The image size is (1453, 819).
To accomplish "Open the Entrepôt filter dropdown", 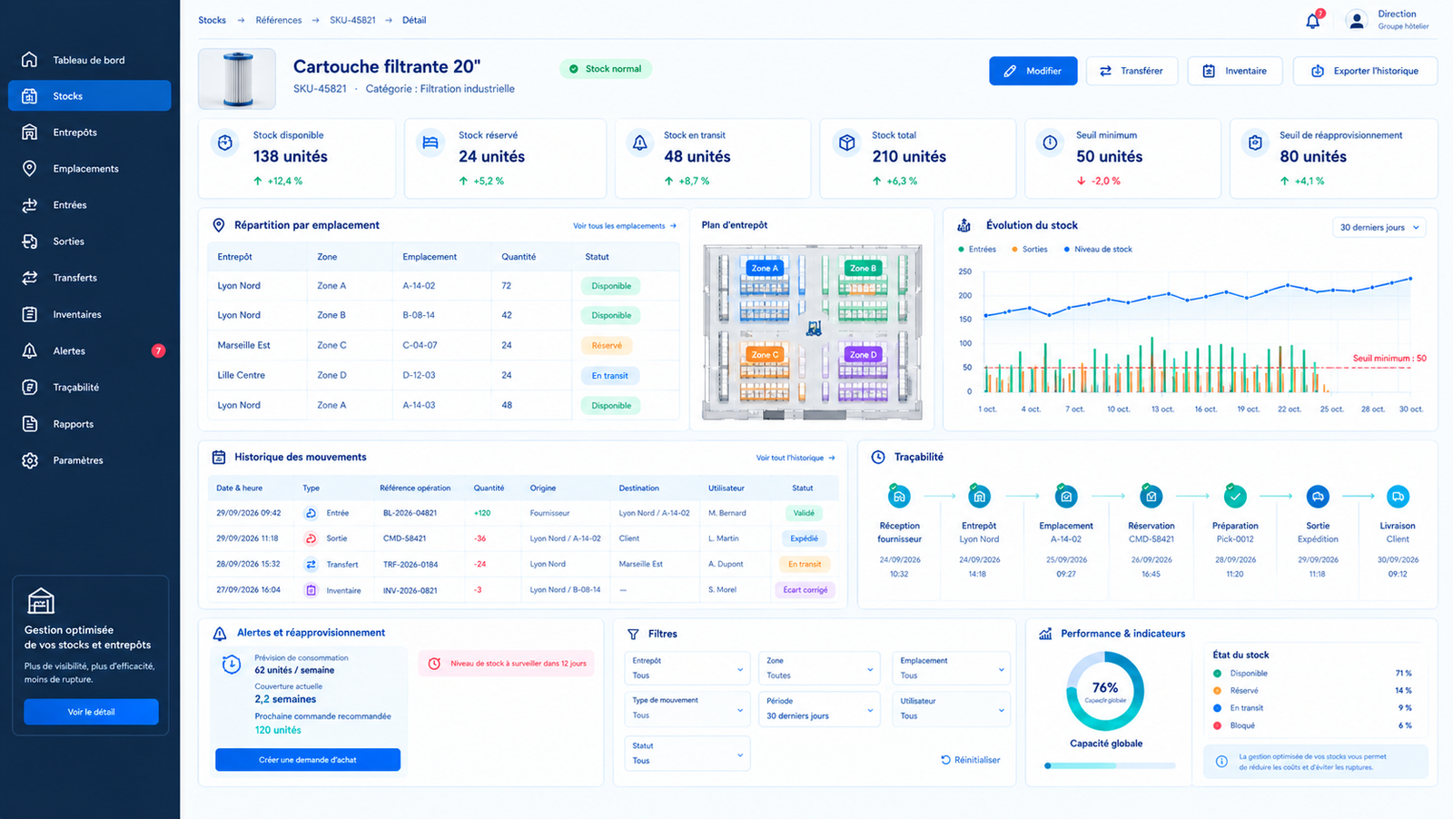I will (687, 668).
